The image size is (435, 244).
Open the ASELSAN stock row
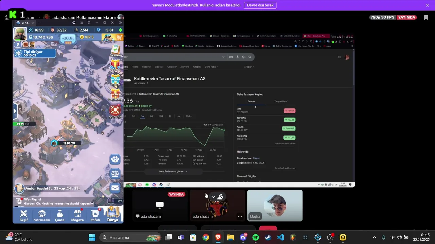click(x=266, y=137)
